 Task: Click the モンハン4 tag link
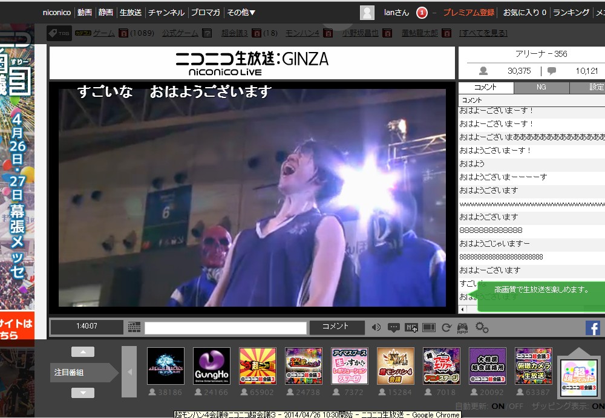[302, 33]
